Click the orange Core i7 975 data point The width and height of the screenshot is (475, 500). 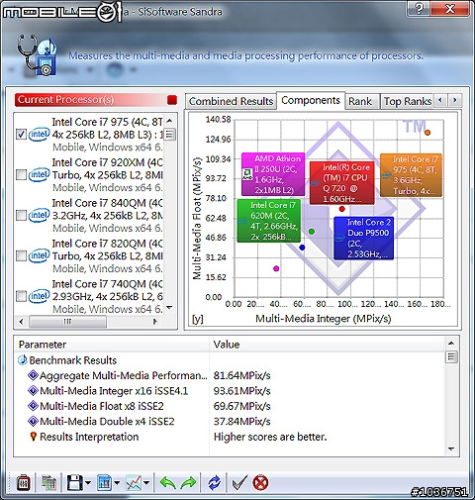pyautogui.click(x=427, y=133)
